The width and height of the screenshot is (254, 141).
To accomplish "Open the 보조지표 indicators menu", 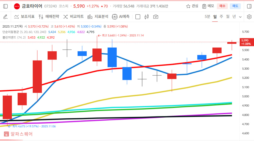I will click(24, 17).
